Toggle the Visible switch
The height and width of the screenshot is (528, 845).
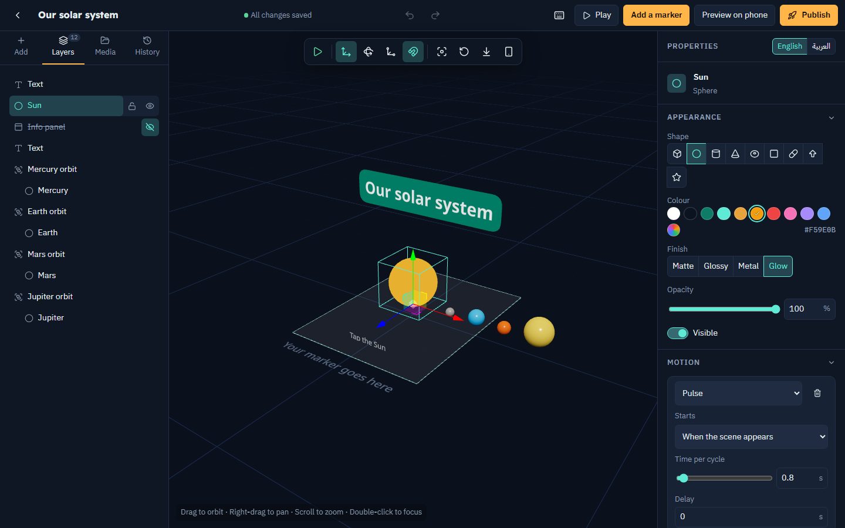[678, 333]
